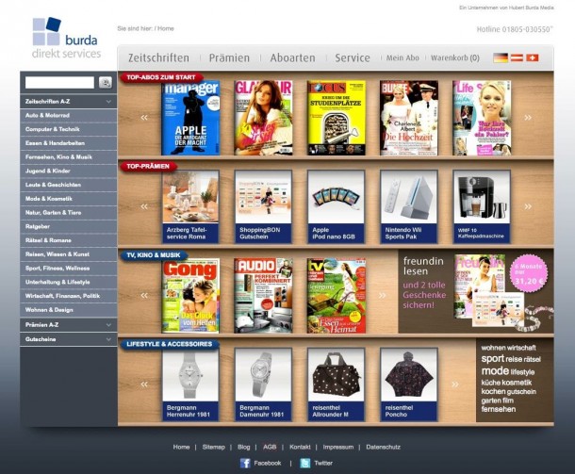Open the Twitter icon in footer

tap(305, 464)
